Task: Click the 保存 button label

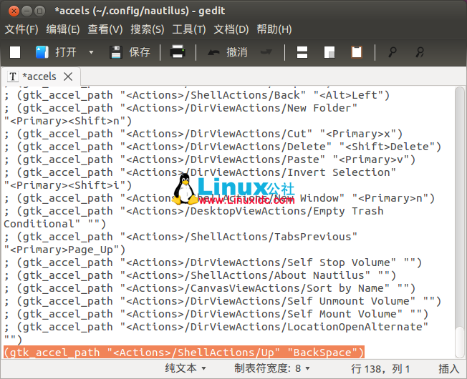Action: (x=140, y=52)
